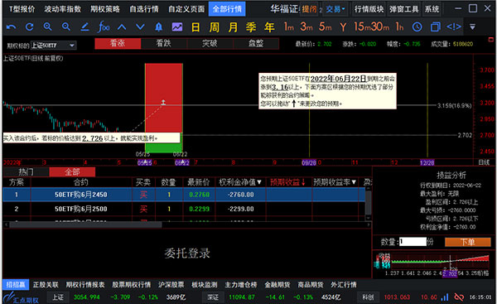Expand the toolbar overflow down arrow
This screenshot has height=304, width=497.
(x=472, y=27)
